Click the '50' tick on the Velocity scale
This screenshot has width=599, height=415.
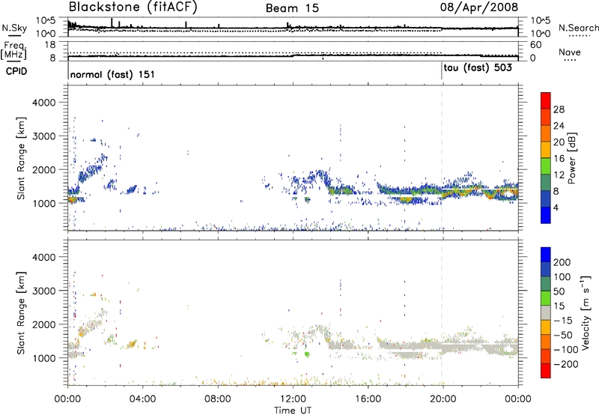(559, 291)
